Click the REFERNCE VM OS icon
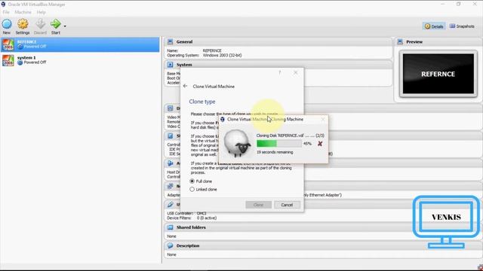This screenshot has width=483, height=271. pyautogui.click(x=8, y=45)
